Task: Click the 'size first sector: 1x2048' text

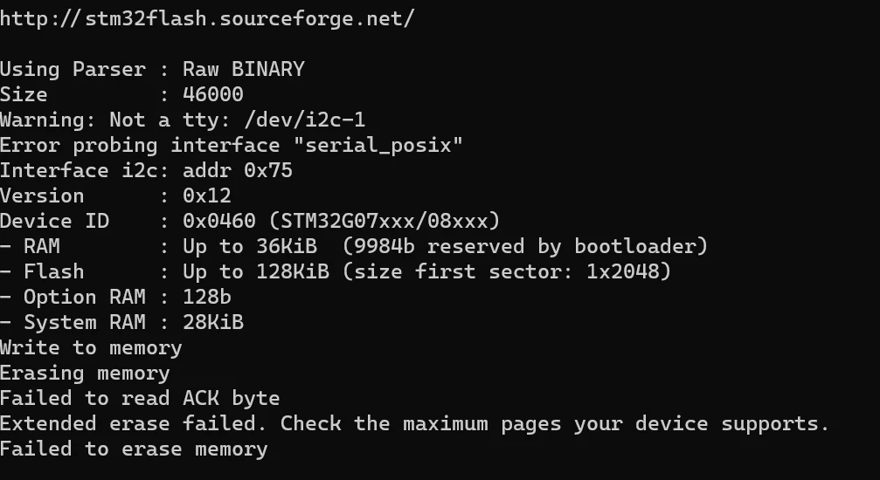Action: (507, 271)
